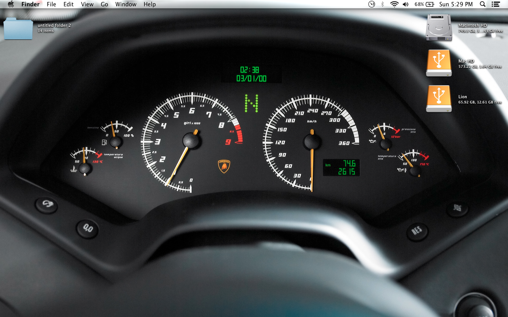Open the Help menu
508x317 pixels.
150,4
